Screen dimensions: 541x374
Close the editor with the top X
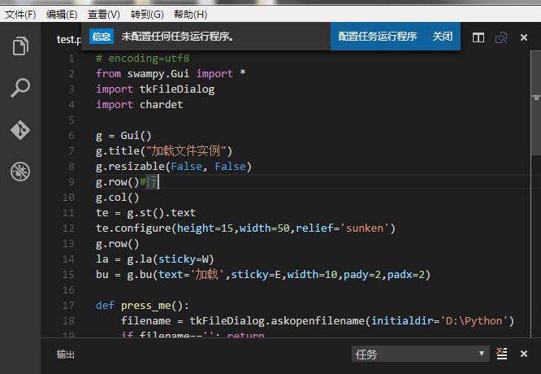(524, 37)
